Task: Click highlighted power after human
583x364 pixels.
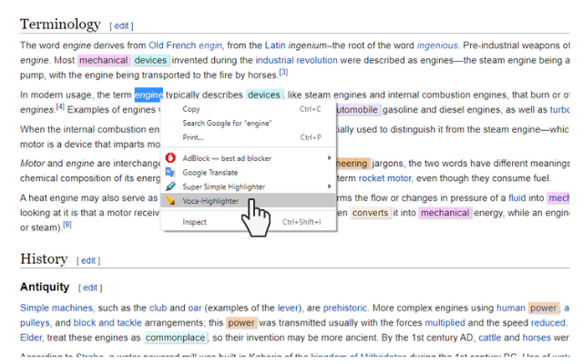Action: [x=543, y=308]
